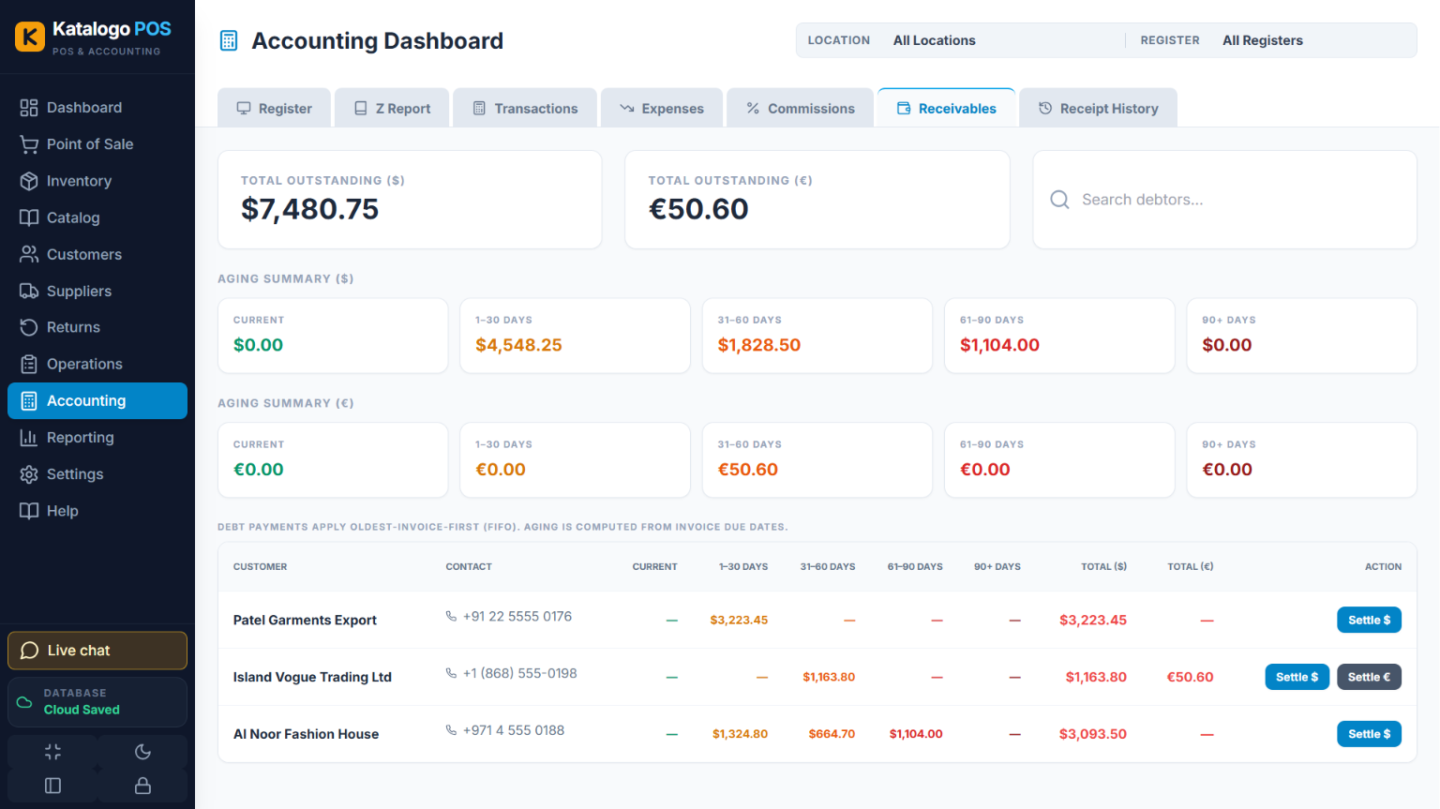Open Operations in the sidebar

point(97,364)
